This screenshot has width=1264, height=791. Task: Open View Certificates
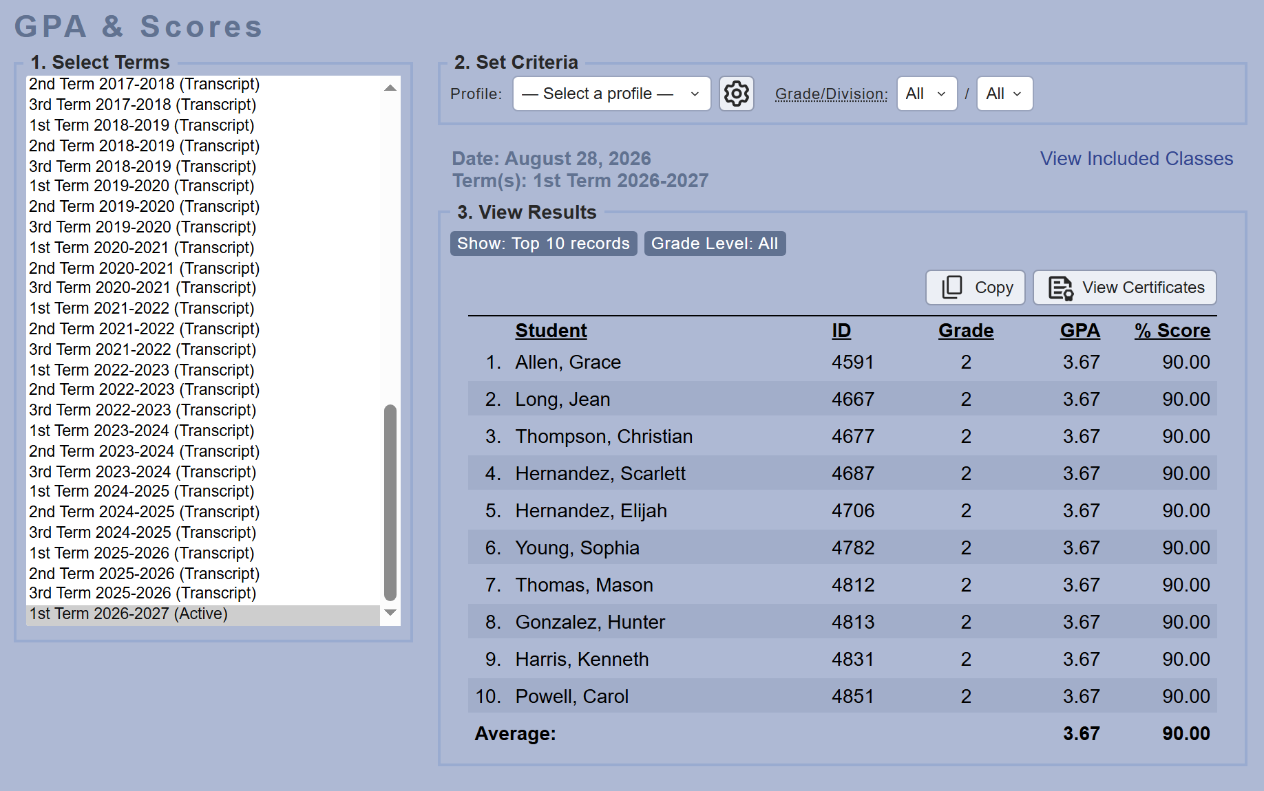point(1125,288)
